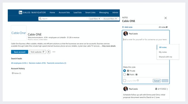Screen dimensions: 188x104
Task: Click the lock icon on the 6/17/2022 note
Action: tap(156, 89)
